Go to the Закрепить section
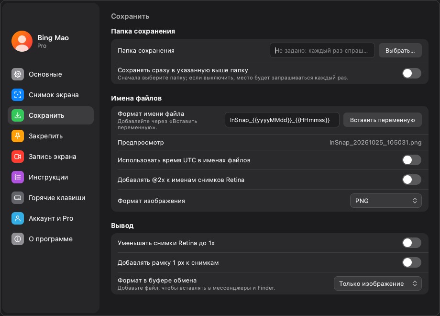440x316 pixels. pos(51,136)
